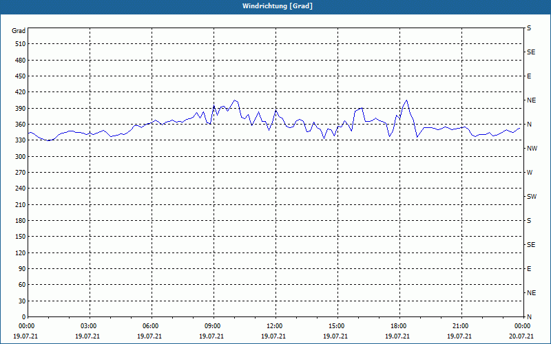Click the NW compass direction label
Image resolution: width=551 pixels, height=344 pixels.
tap(532, 149)
